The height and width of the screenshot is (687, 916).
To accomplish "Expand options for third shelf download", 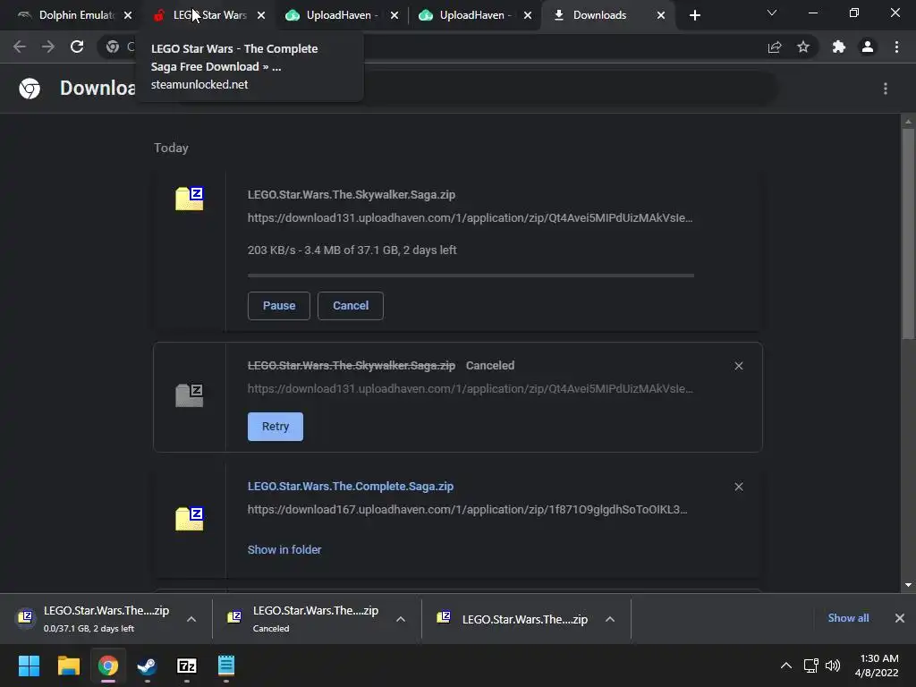I will click(x=609, y=619).
